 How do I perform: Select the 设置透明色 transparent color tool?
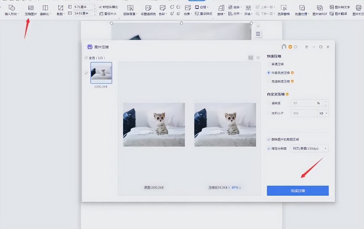point(148,8)
